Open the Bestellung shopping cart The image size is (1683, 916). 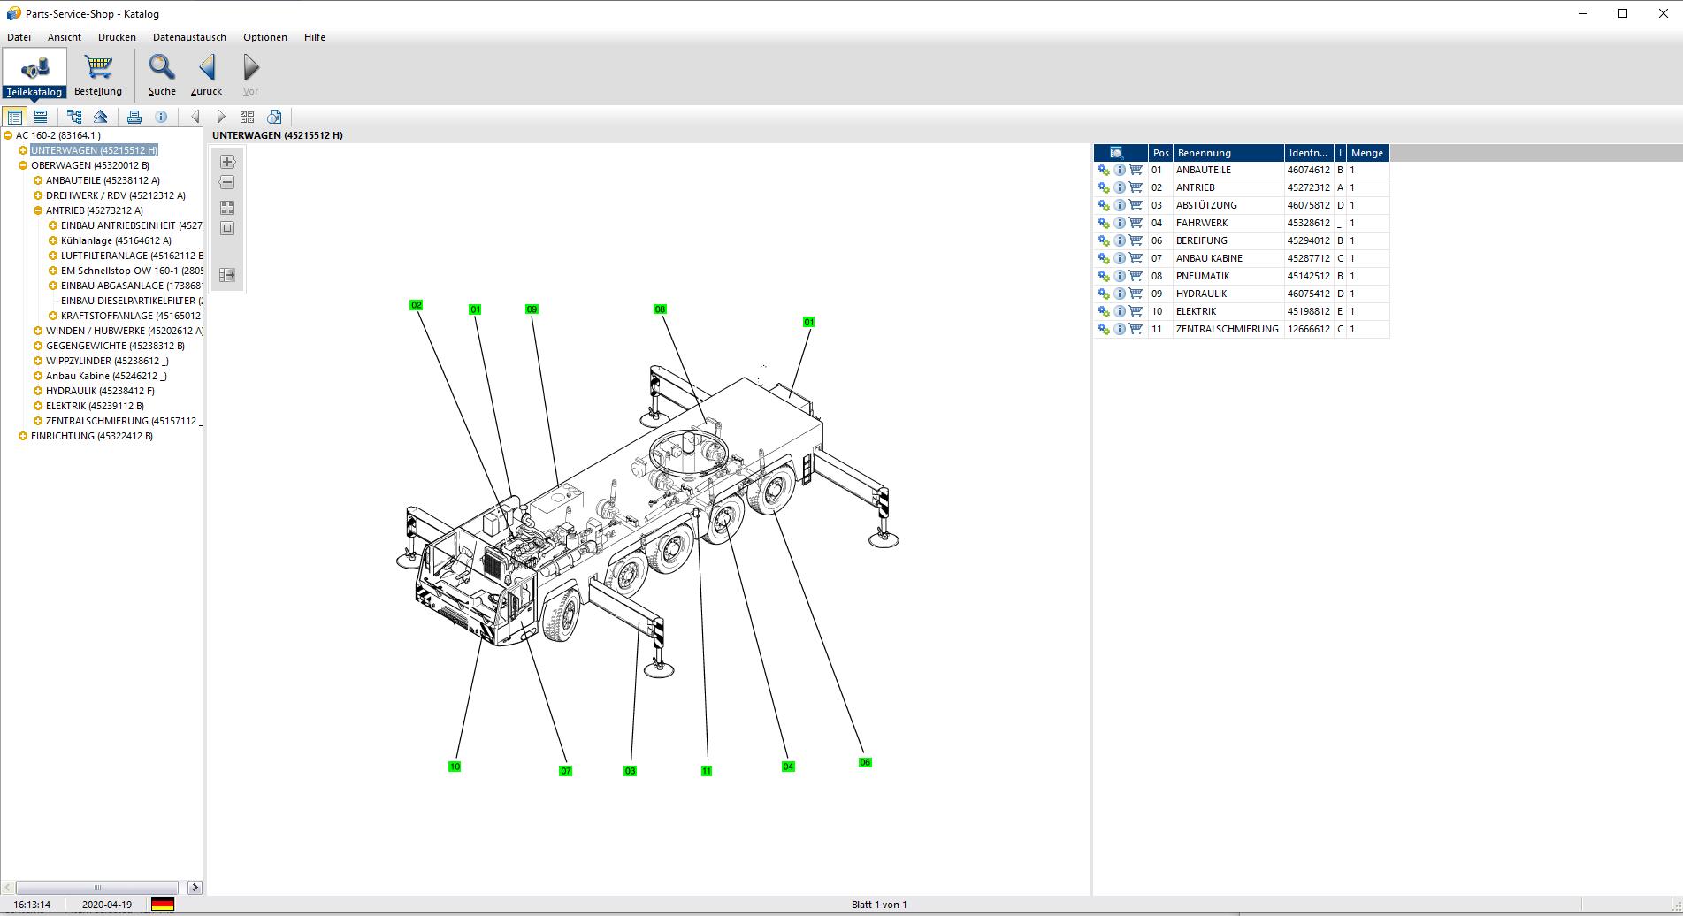(98, 73)
